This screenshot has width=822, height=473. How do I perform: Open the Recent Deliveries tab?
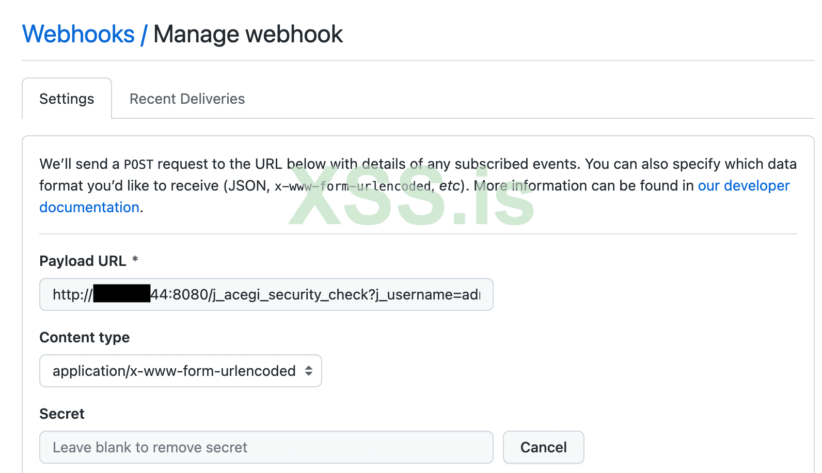187,99
